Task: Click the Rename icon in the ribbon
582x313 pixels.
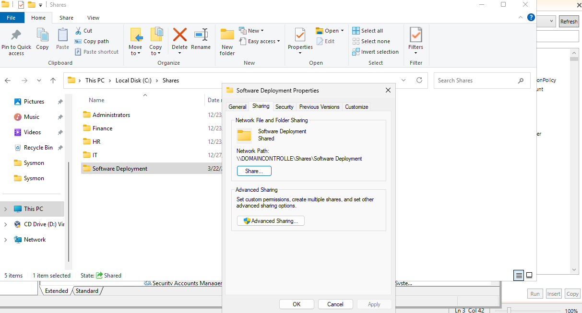Action: 201,35
